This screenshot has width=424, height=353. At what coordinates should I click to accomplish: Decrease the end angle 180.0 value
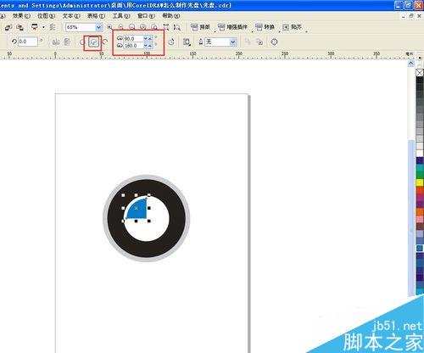[146, 46]
